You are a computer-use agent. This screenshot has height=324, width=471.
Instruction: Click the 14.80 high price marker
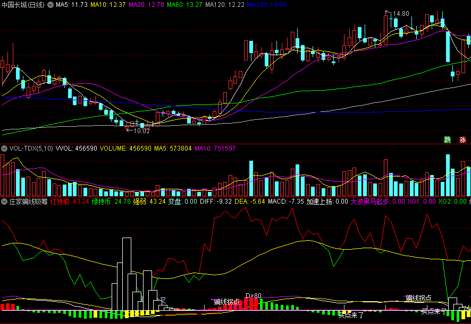(x=401, y=14)
